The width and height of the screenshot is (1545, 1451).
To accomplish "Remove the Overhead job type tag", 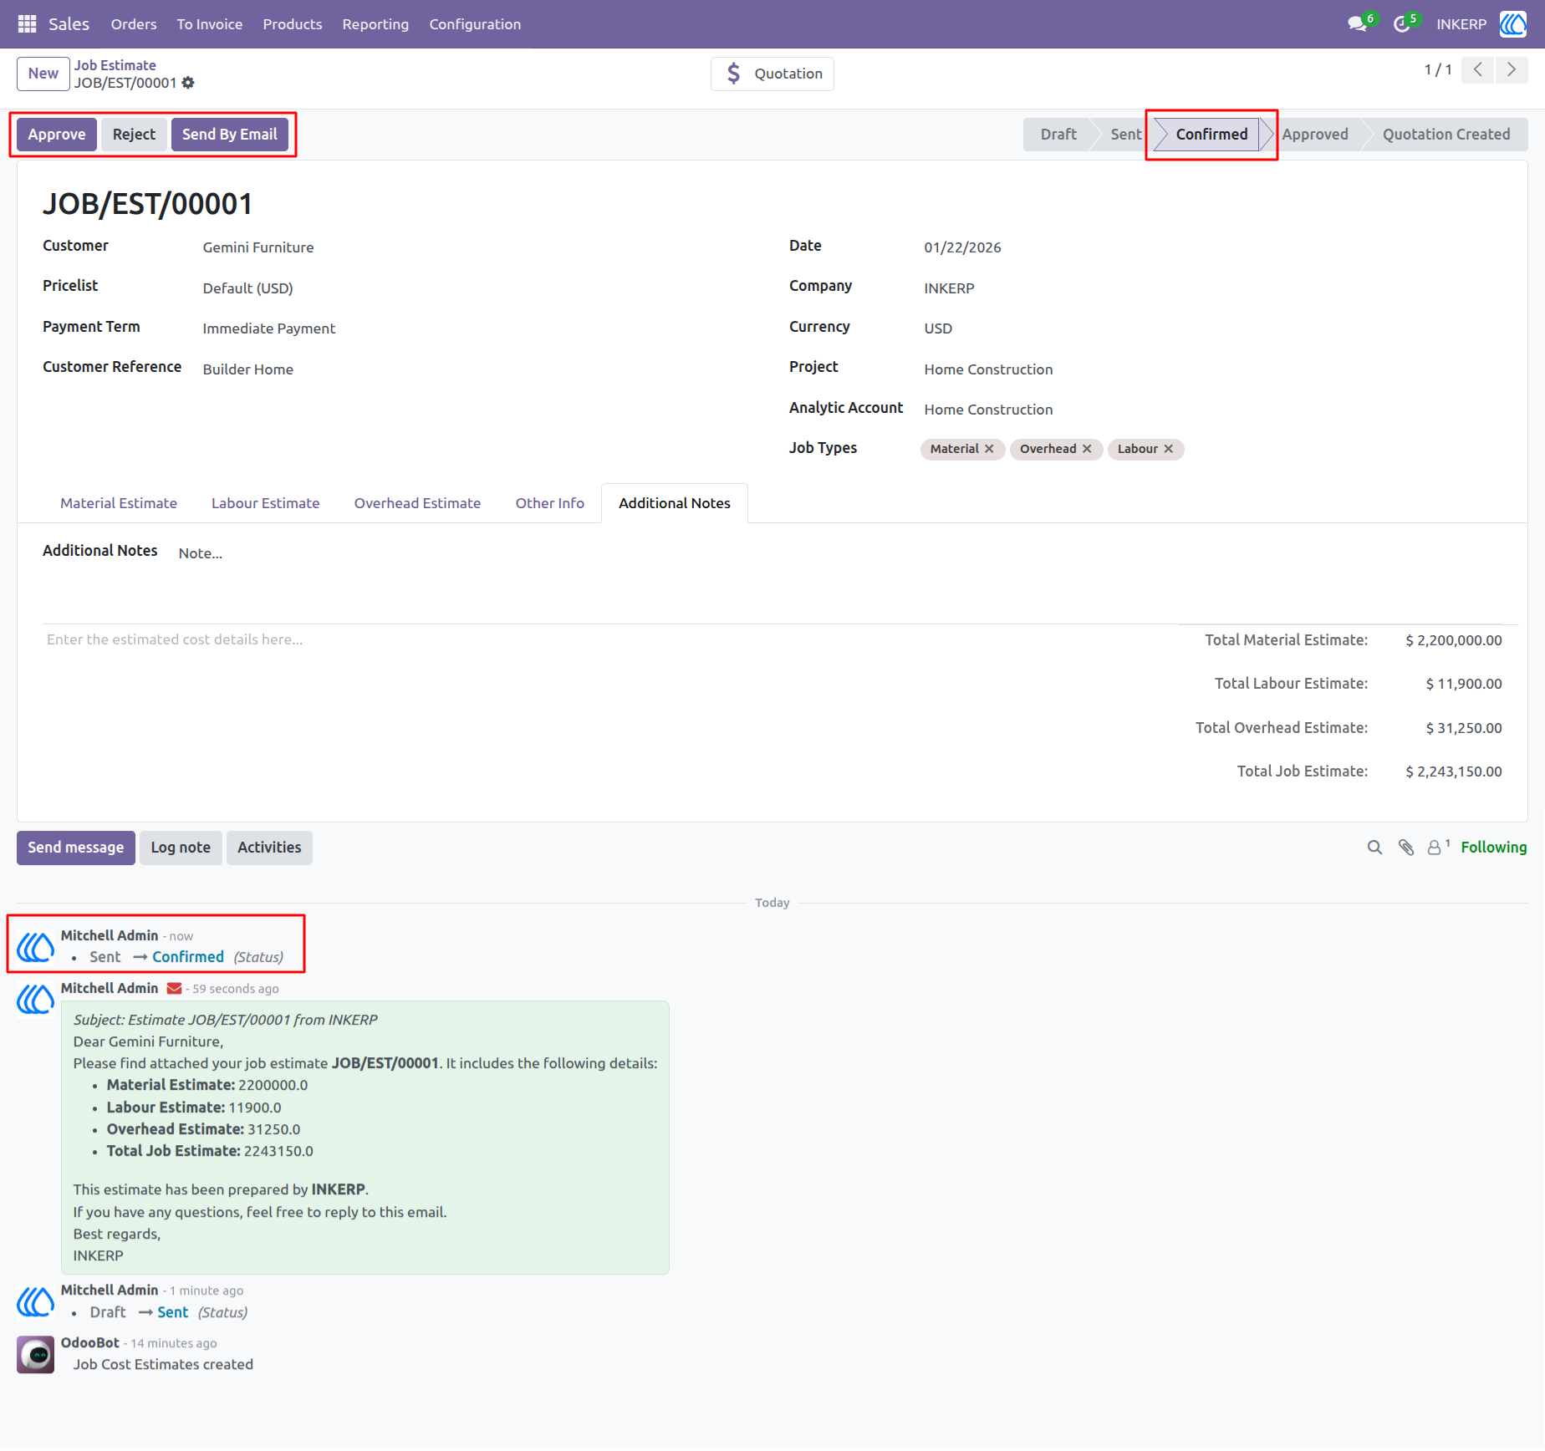I will pyautogui.click(x=1087, y=449).
